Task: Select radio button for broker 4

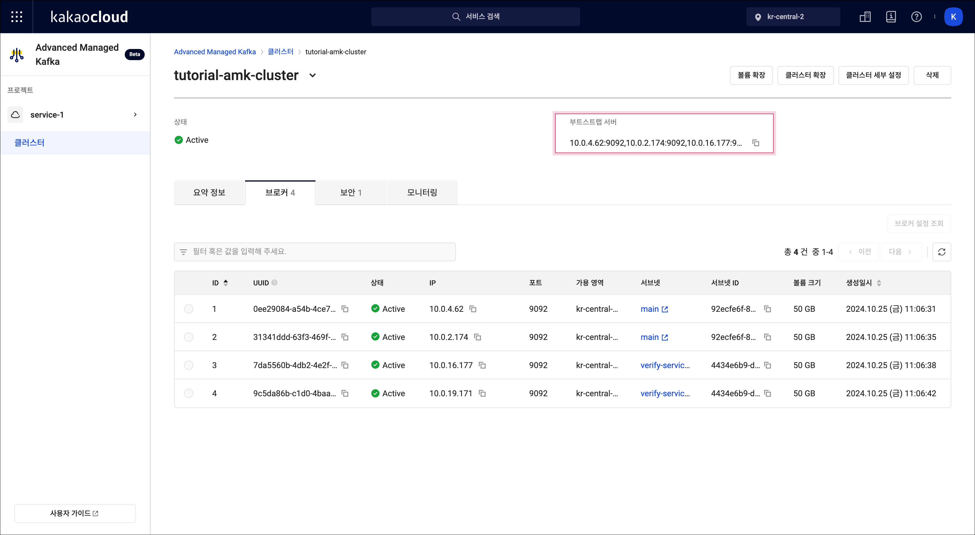Action: [x=188, y=393]
